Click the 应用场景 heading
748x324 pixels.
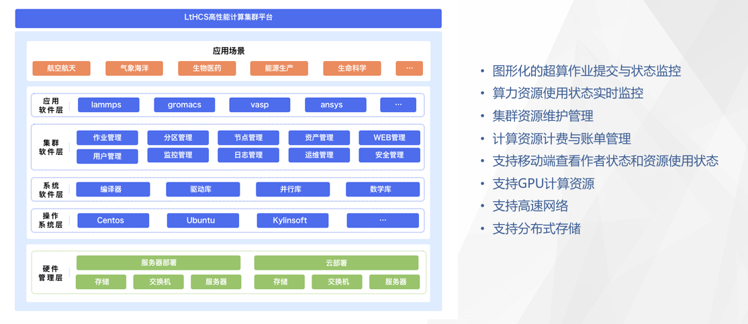click(228, 50)
